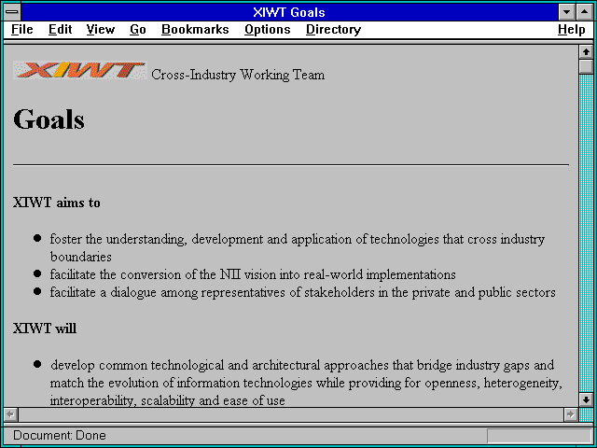Click the word 'boundaries' in first bullet
Image resolution: width=597 pixels, height=448 pixels.
coord(81,257)
